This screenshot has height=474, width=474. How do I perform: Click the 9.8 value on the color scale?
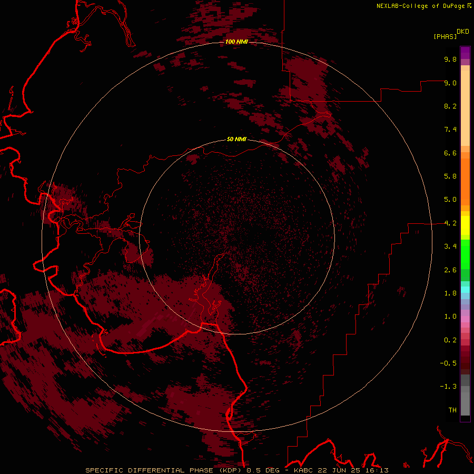(x=450, y=59)
